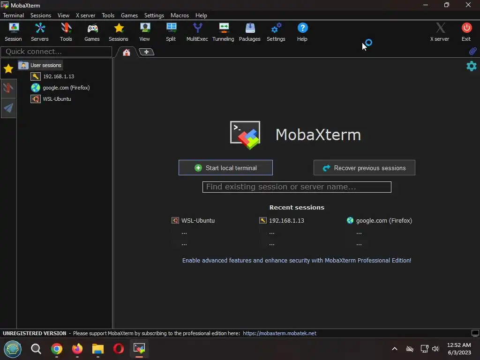Select the 192.168.1.13 session in sidebar
The height and width of the screenshot is (360, 480).
click(52, 76)
